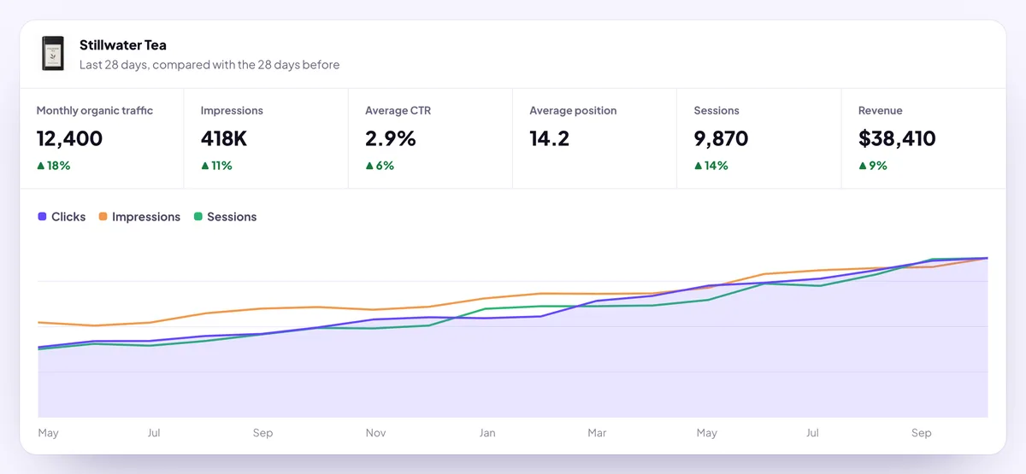The width and height of the screenshot is (1026, 474).
Task: Click the 18% up-arrow trend indicator
Action: tap(40, 166)
